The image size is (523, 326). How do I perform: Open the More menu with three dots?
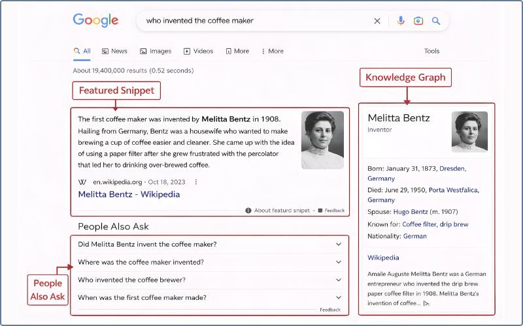pyautogui.click(x=272, y=51)
